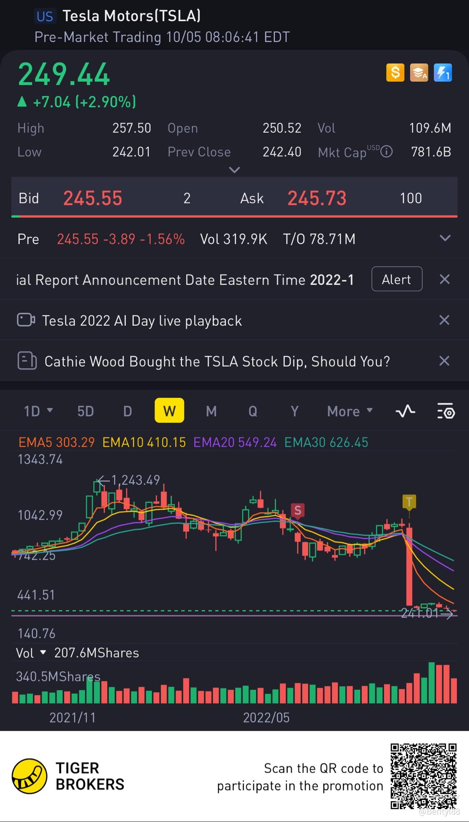Tap the article icon beside Cathie Wood news
Screen dimensions: 469x822
[27, 361]
